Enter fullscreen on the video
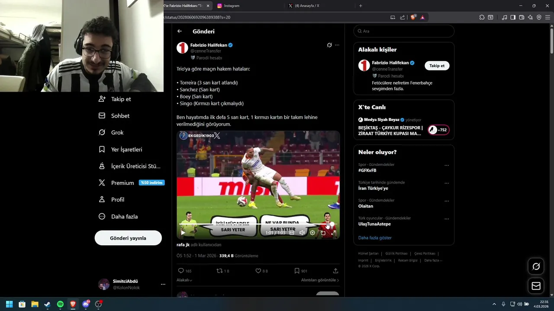 [333, 232]
